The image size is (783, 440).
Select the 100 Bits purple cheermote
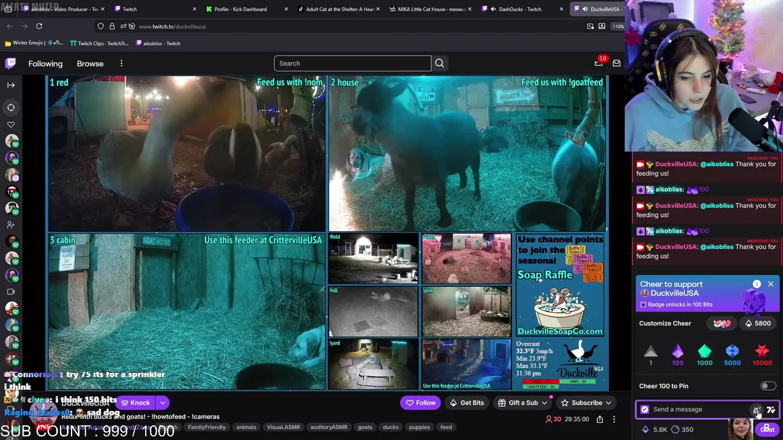678,355
